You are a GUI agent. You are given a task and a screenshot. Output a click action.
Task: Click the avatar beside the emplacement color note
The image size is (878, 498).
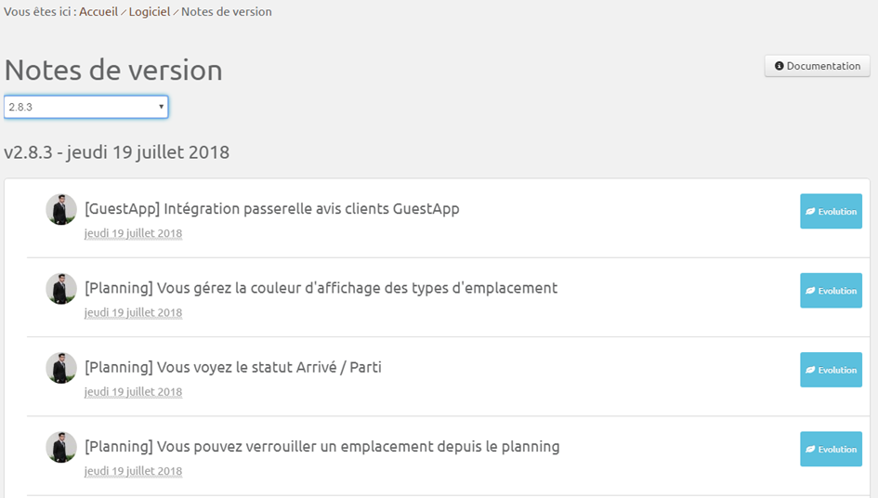point(61,289)
